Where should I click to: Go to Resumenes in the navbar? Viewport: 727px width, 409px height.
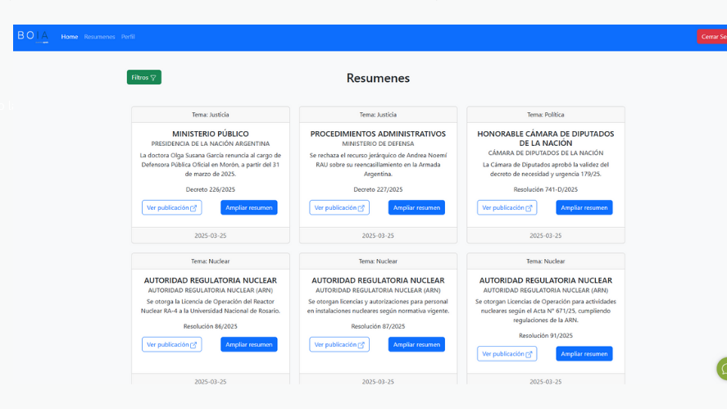tap(99, 37)
